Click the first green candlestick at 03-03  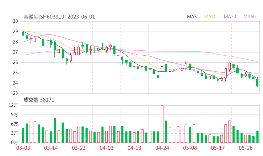(x=23, y=33)
